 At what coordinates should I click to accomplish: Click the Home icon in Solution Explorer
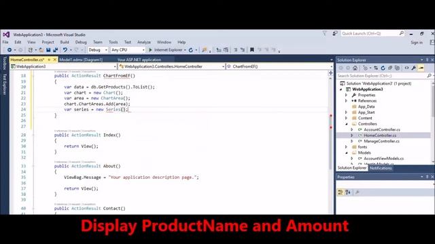click(355, 68)
